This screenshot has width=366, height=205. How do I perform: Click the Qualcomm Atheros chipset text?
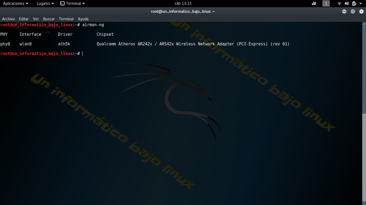pyautogui.click(x=193, y=44)
